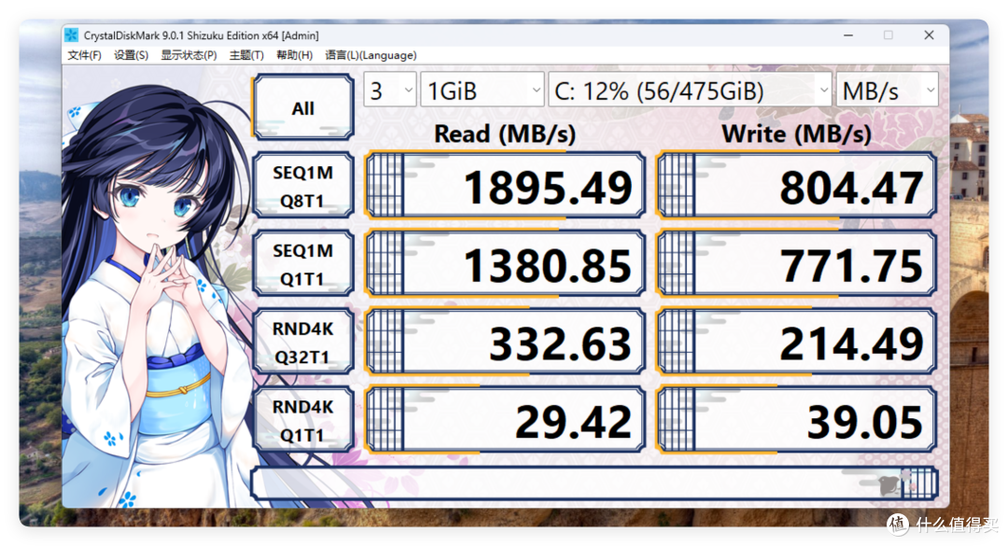This screenshot has width=1008, height=546.
Task: Click the 214.49 random write result
Action: coord(796,342)
